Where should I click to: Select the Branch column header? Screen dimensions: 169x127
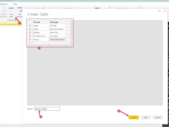tap(41, 22)
